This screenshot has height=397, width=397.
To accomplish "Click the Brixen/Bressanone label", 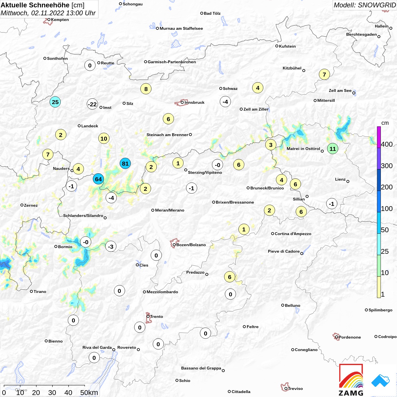I will [235, 202].
